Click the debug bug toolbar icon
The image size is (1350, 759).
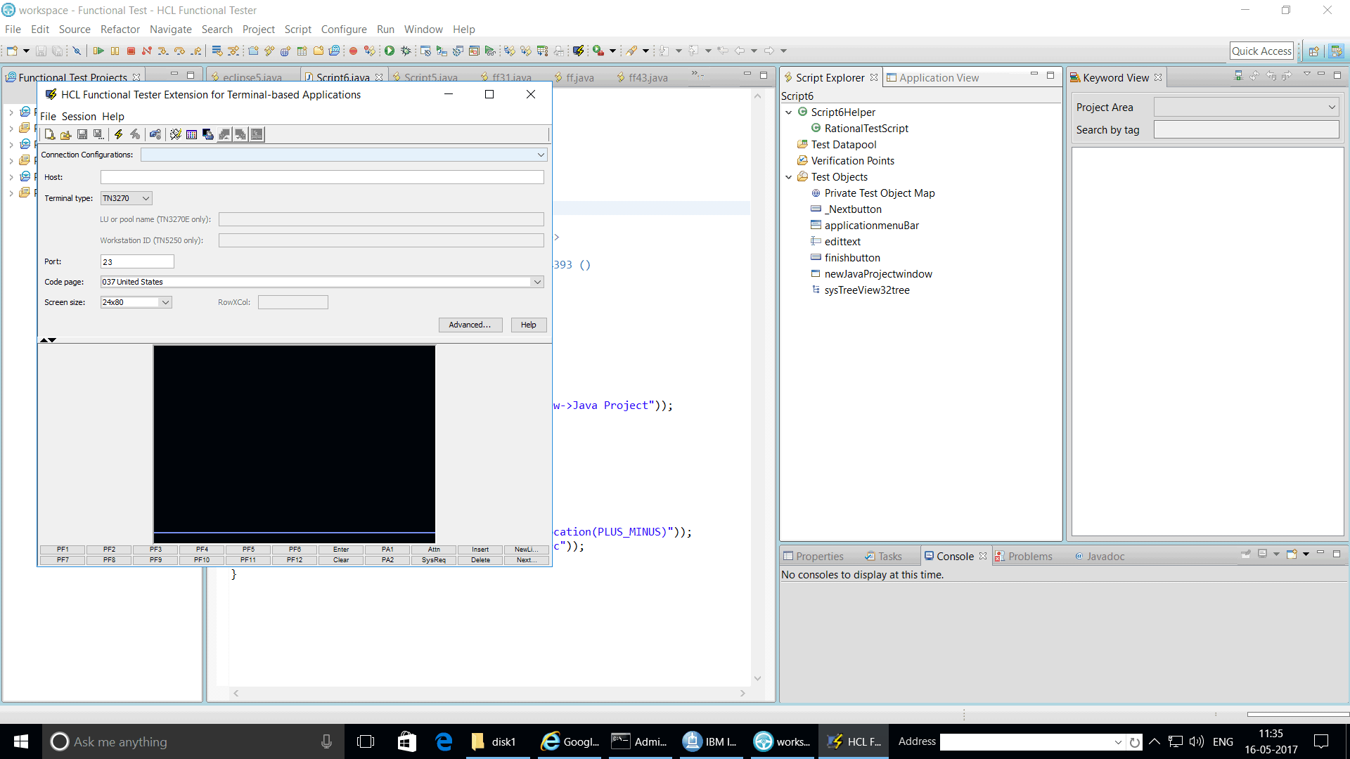(x=406, y=51)
